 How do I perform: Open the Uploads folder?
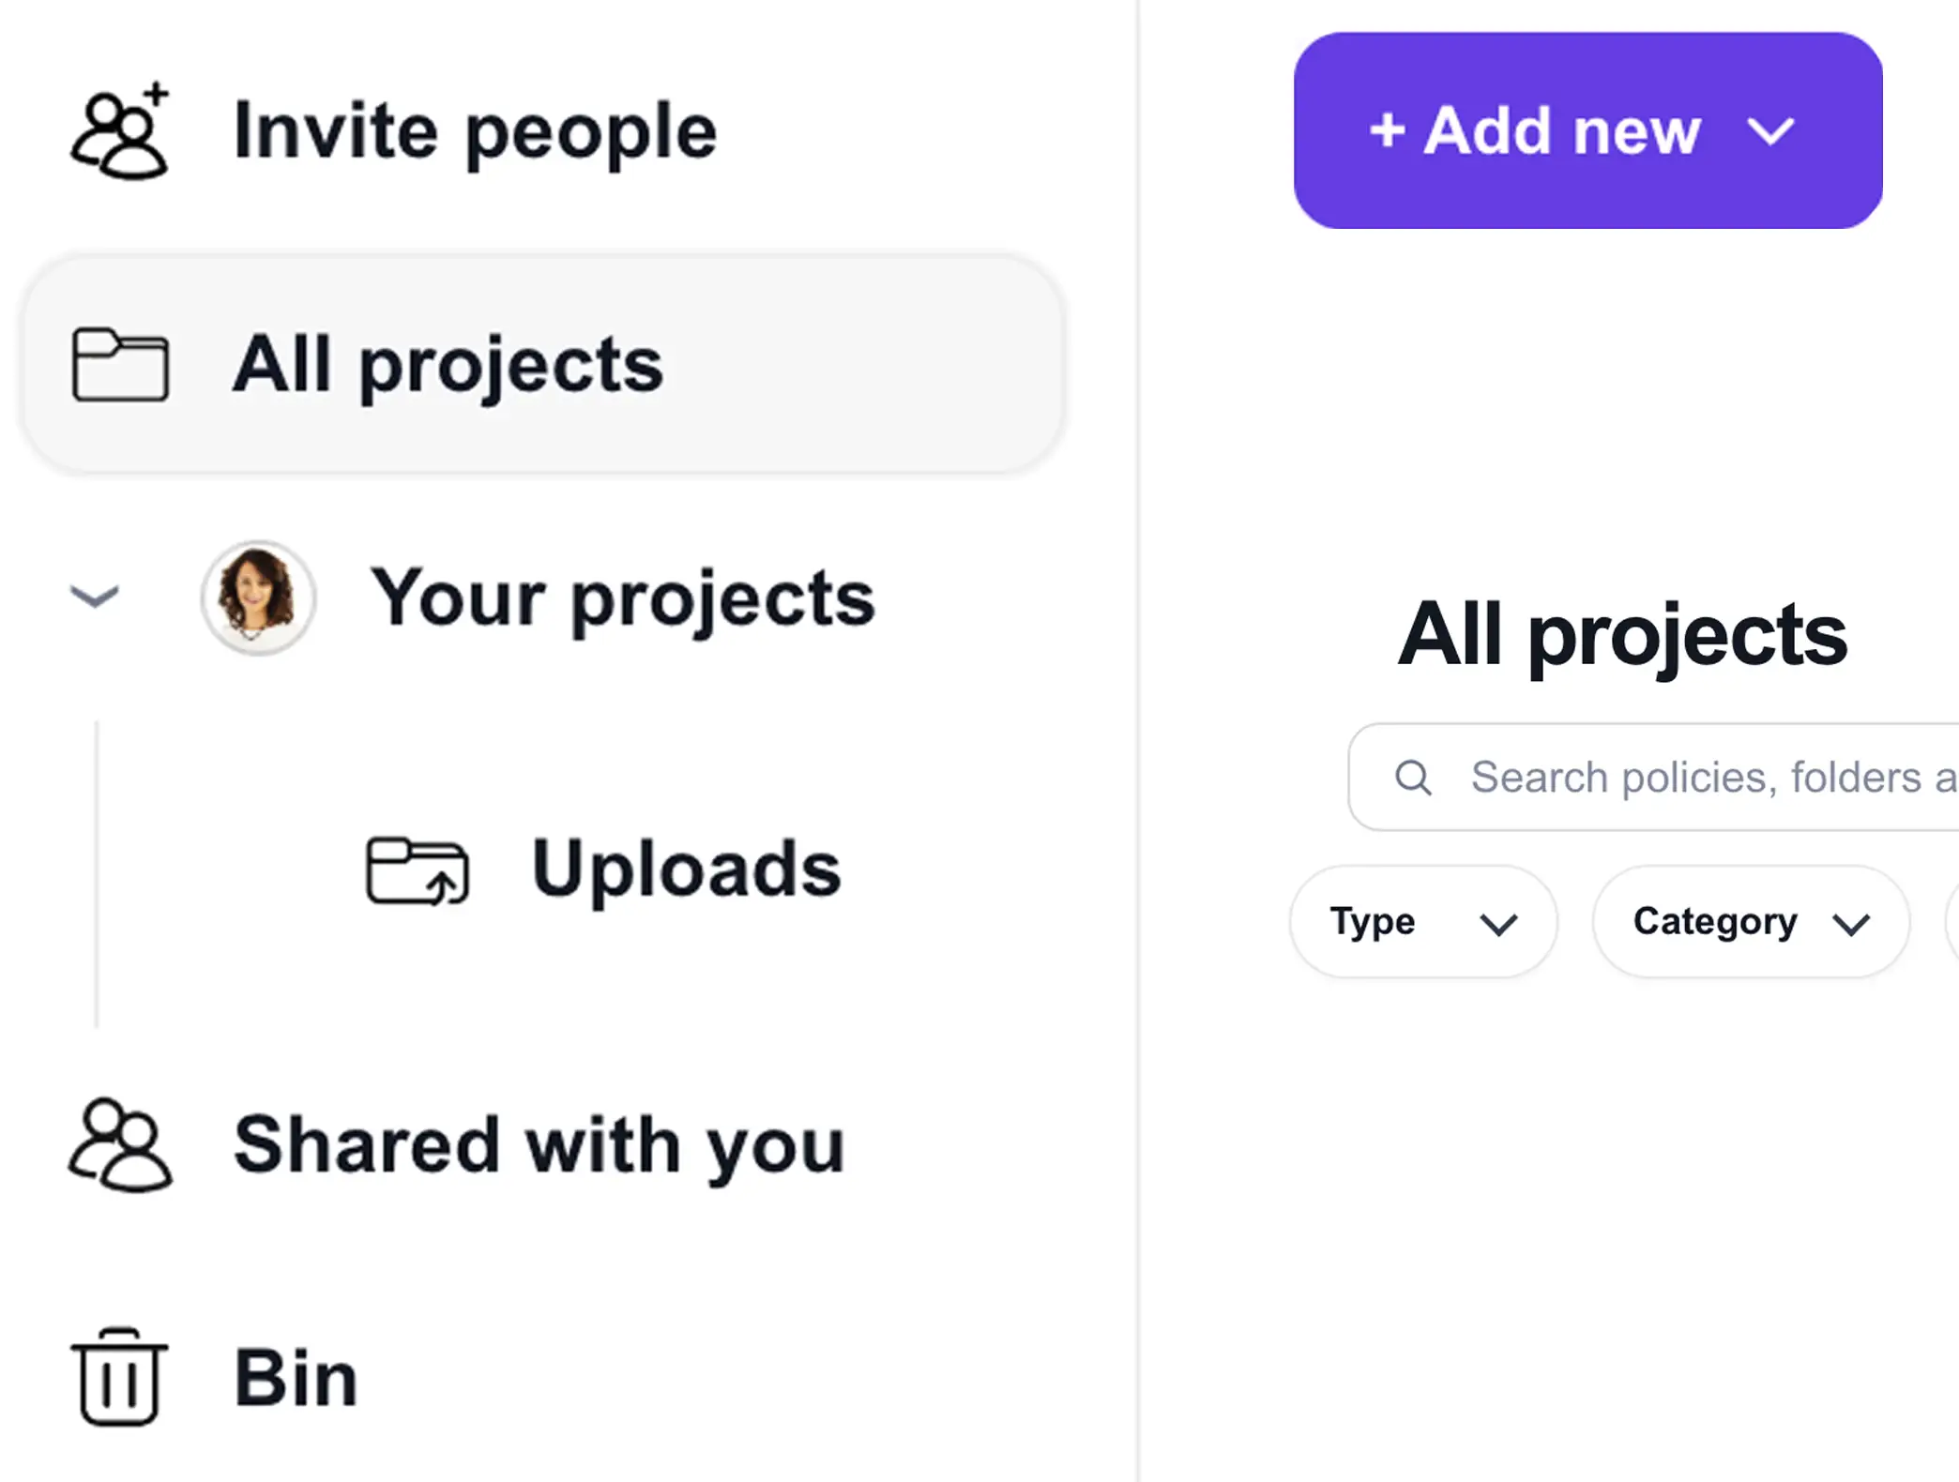point(686,870)
